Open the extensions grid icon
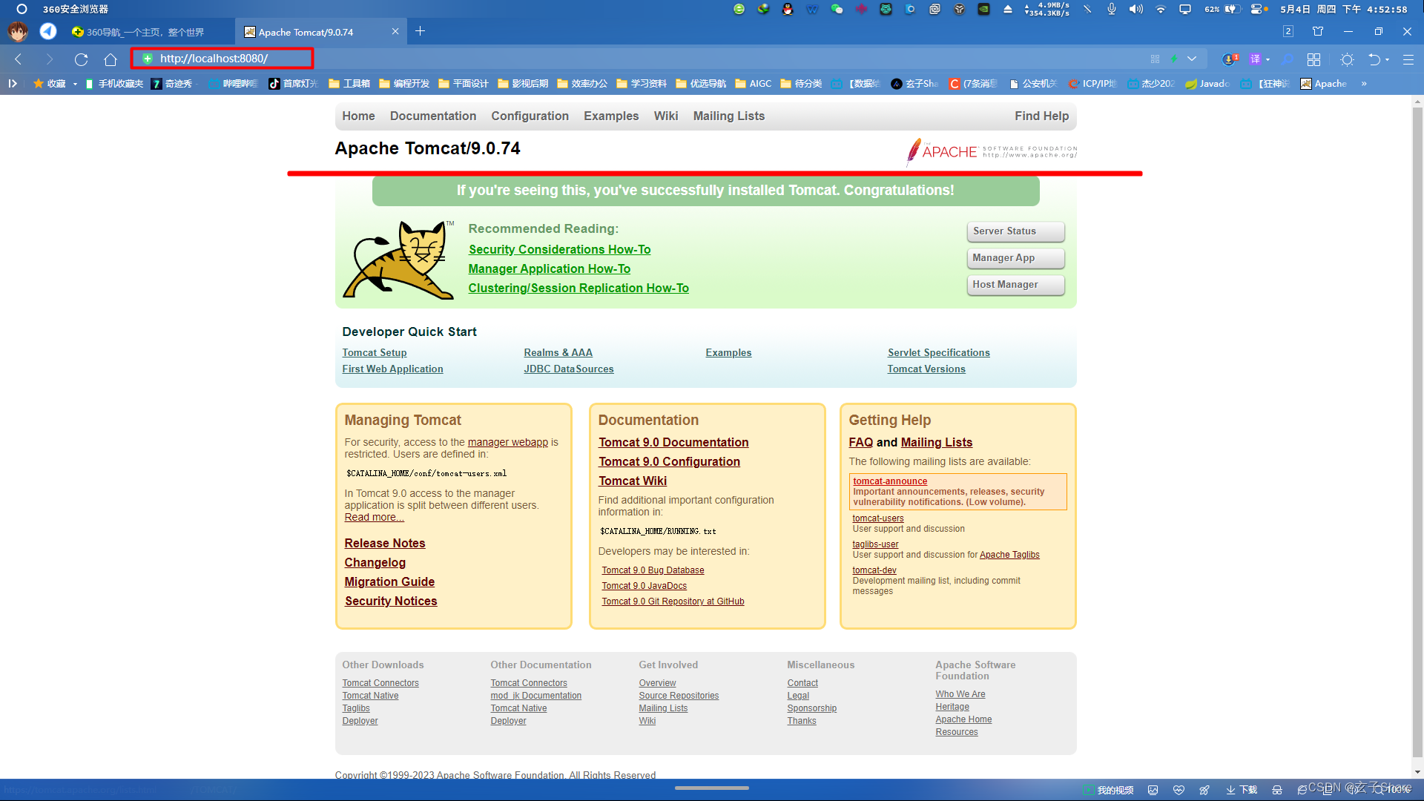Viewport: 1424px width, 801px height. tap(1313, 59)
